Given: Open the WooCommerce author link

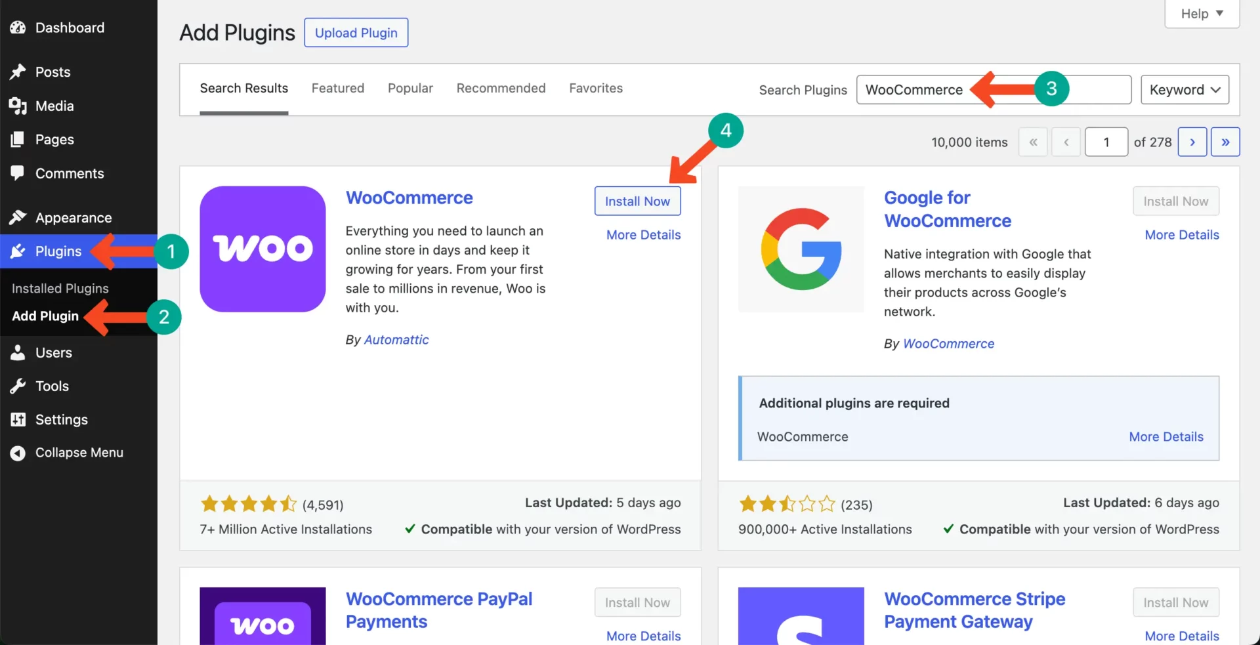Looking at the screenshot, I should click(x=948, y=343).
